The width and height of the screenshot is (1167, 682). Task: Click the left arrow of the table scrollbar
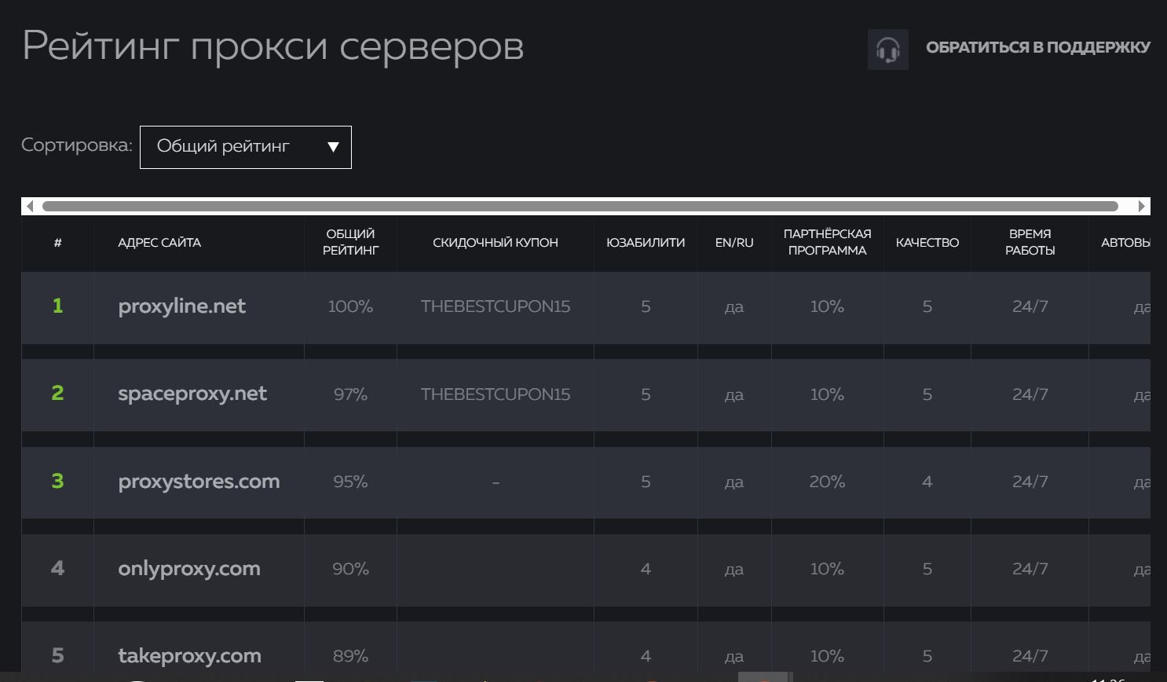point(30,207)
